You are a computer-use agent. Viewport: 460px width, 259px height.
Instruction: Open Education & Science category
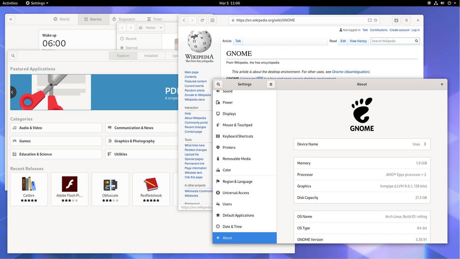[56, 154]
